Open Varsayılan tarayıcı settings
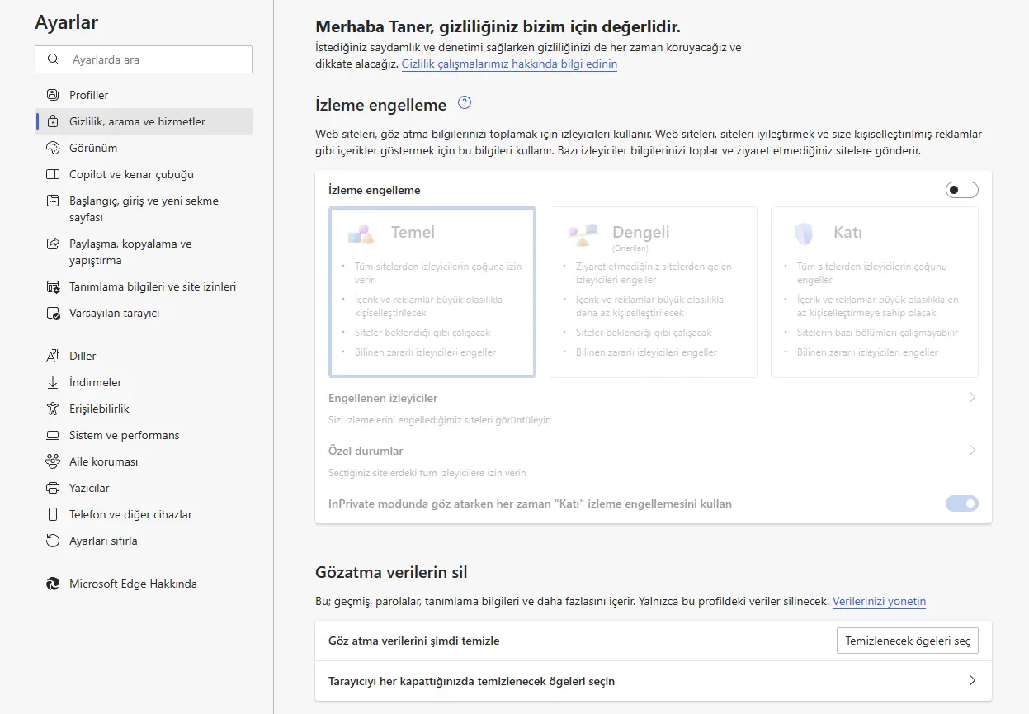This screenshot has width=1029, height=714. 144,313
